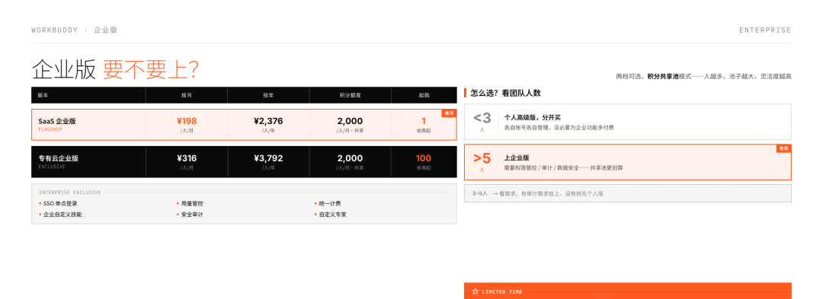The width and height of the screenshot is (823, 299).
Task: Click the ¥3,792 yearly price
Action: (268, 158)
